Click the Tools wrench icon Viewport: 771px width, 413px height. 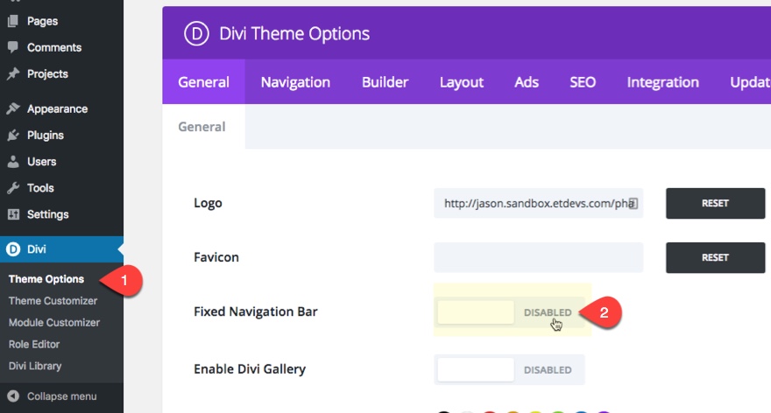click(13, 188)
